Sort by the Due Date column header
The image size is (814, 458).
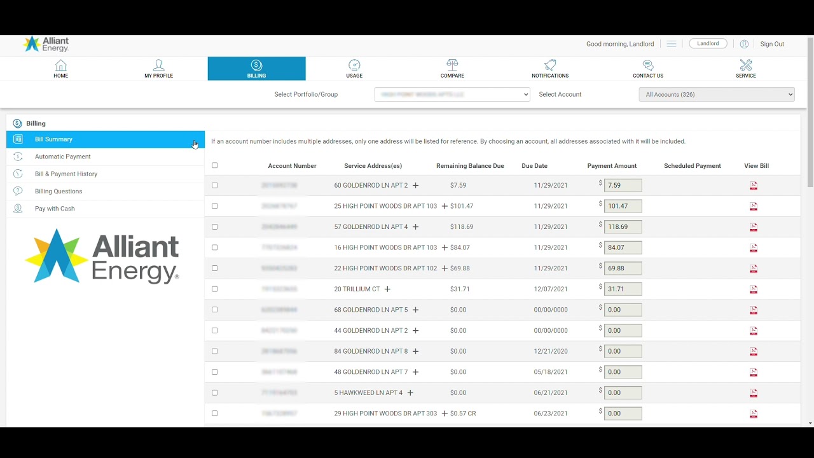click(534, 166)
